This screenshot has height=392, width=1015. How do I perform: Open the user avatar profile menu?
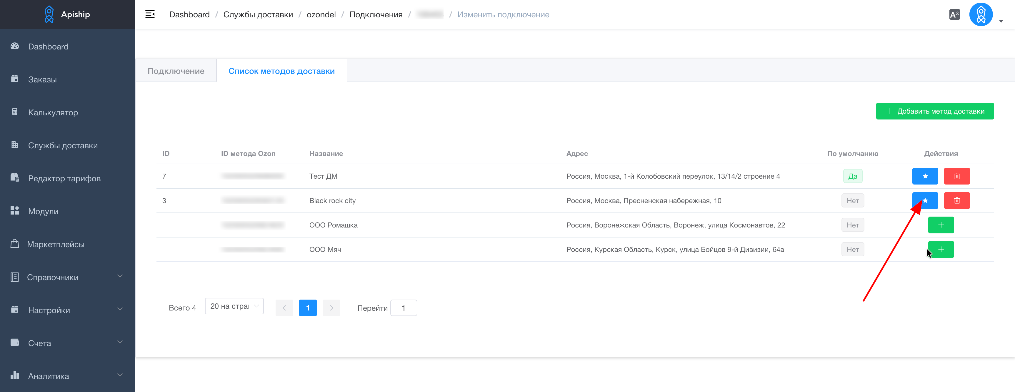tap(981, 15)
